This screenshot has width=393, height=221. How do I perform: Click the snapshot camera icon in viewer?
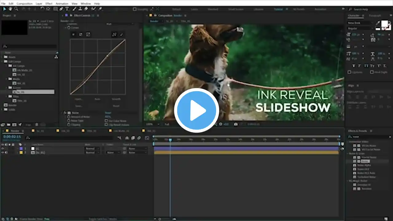pyautogui.click(x=235, y=124)
